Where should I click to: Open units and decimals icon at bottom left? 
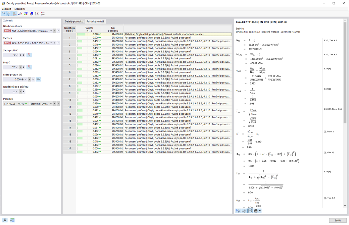12,220
